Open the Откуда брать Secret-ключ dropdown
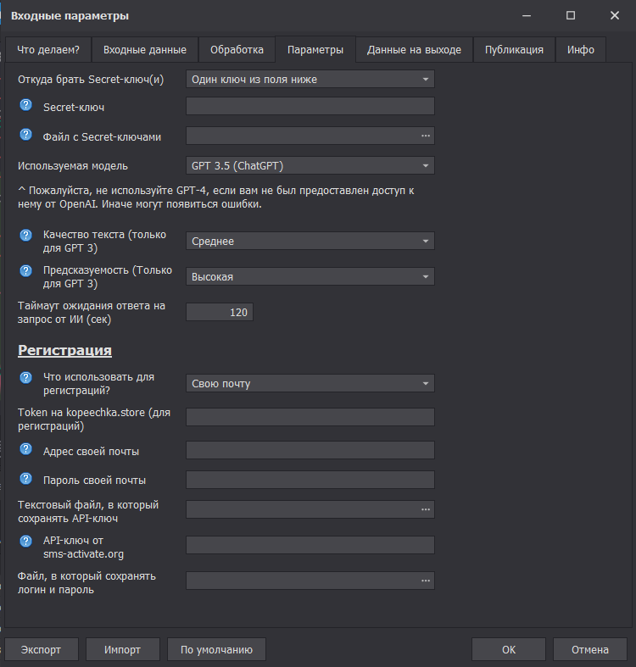636x667 pixels. click(x=310, y=80)
